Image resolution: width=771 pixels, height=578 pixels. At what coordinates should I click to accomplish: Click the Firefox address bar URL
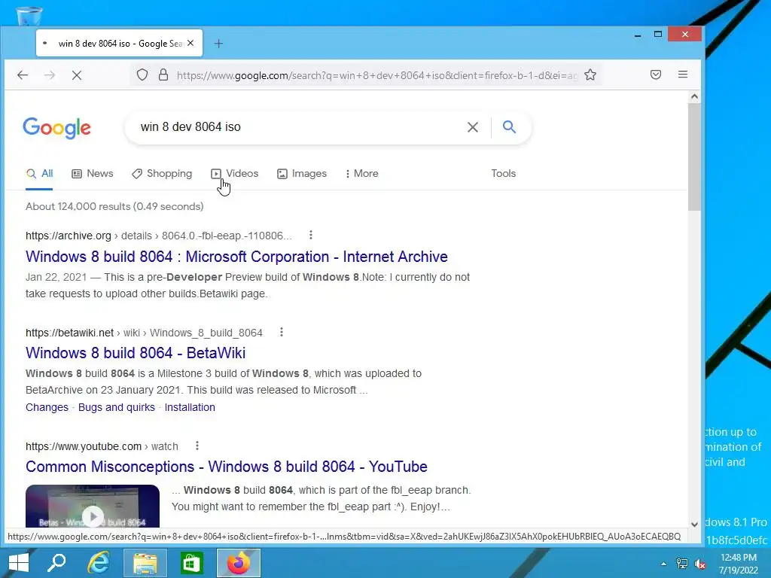coord(376,75)
